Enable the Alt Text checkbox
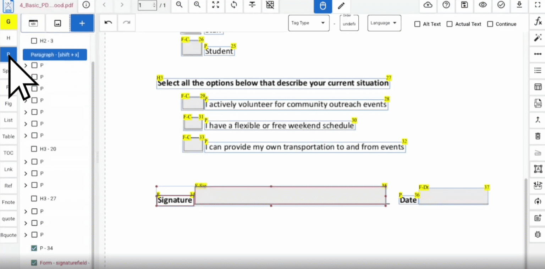Viewport: 545px width, 269px height. point(417,24)
